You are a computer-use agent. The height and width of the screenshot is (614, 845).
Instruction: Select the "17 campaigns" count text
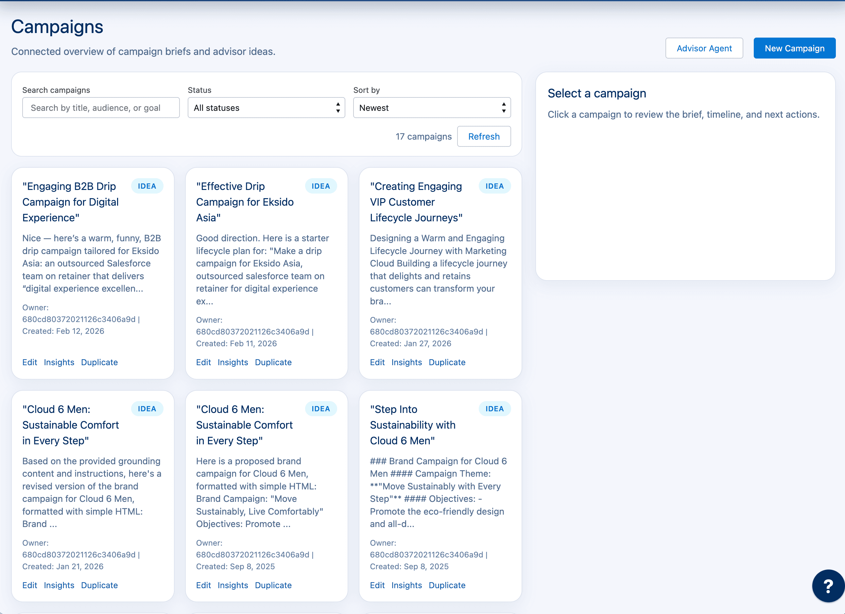click(423, 137)
